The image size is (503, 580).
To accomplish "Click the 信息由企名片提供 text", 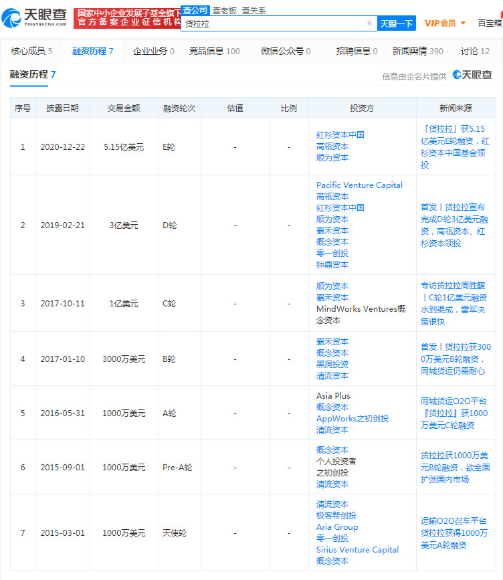I will tap(414, 76).
